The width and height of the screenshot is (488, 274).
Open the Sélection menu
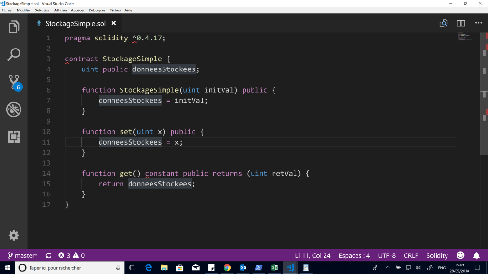(42, 10)
